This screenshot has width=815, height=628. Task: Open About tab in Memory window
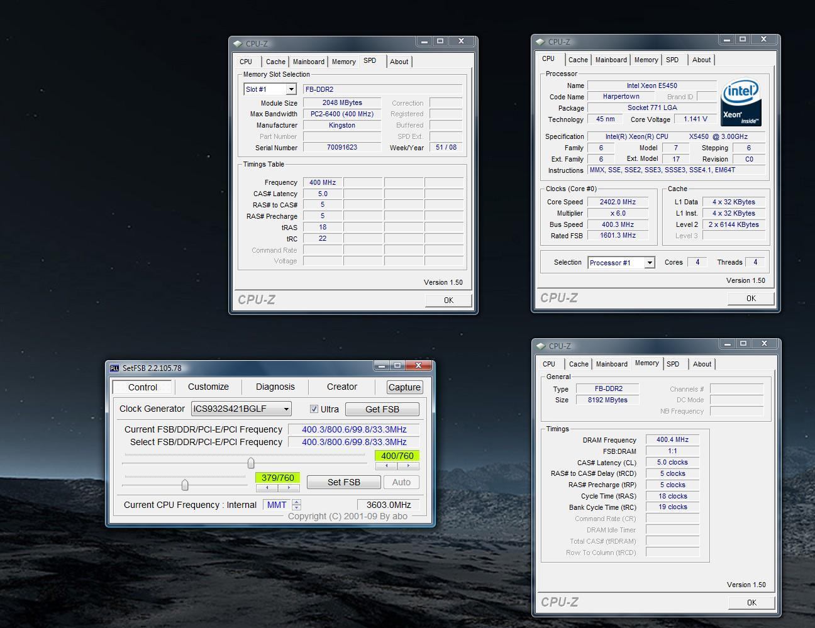[x=702, y=364]
